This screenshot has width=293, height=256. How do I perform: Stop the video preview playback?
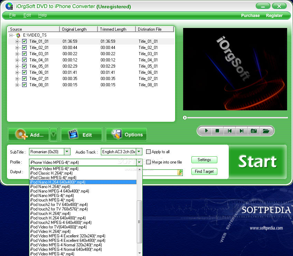click(217, 131)
